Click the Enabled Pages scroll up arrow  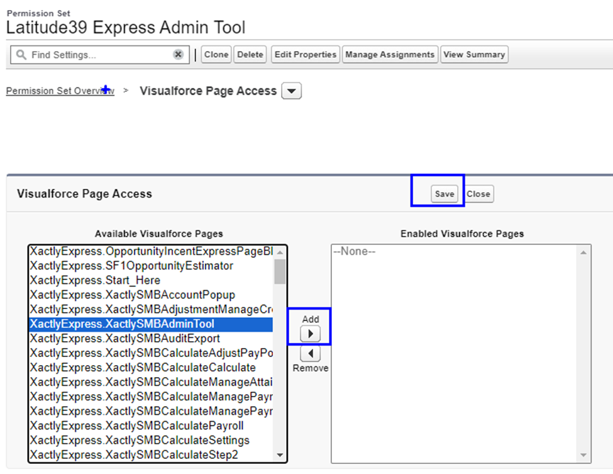583,252
